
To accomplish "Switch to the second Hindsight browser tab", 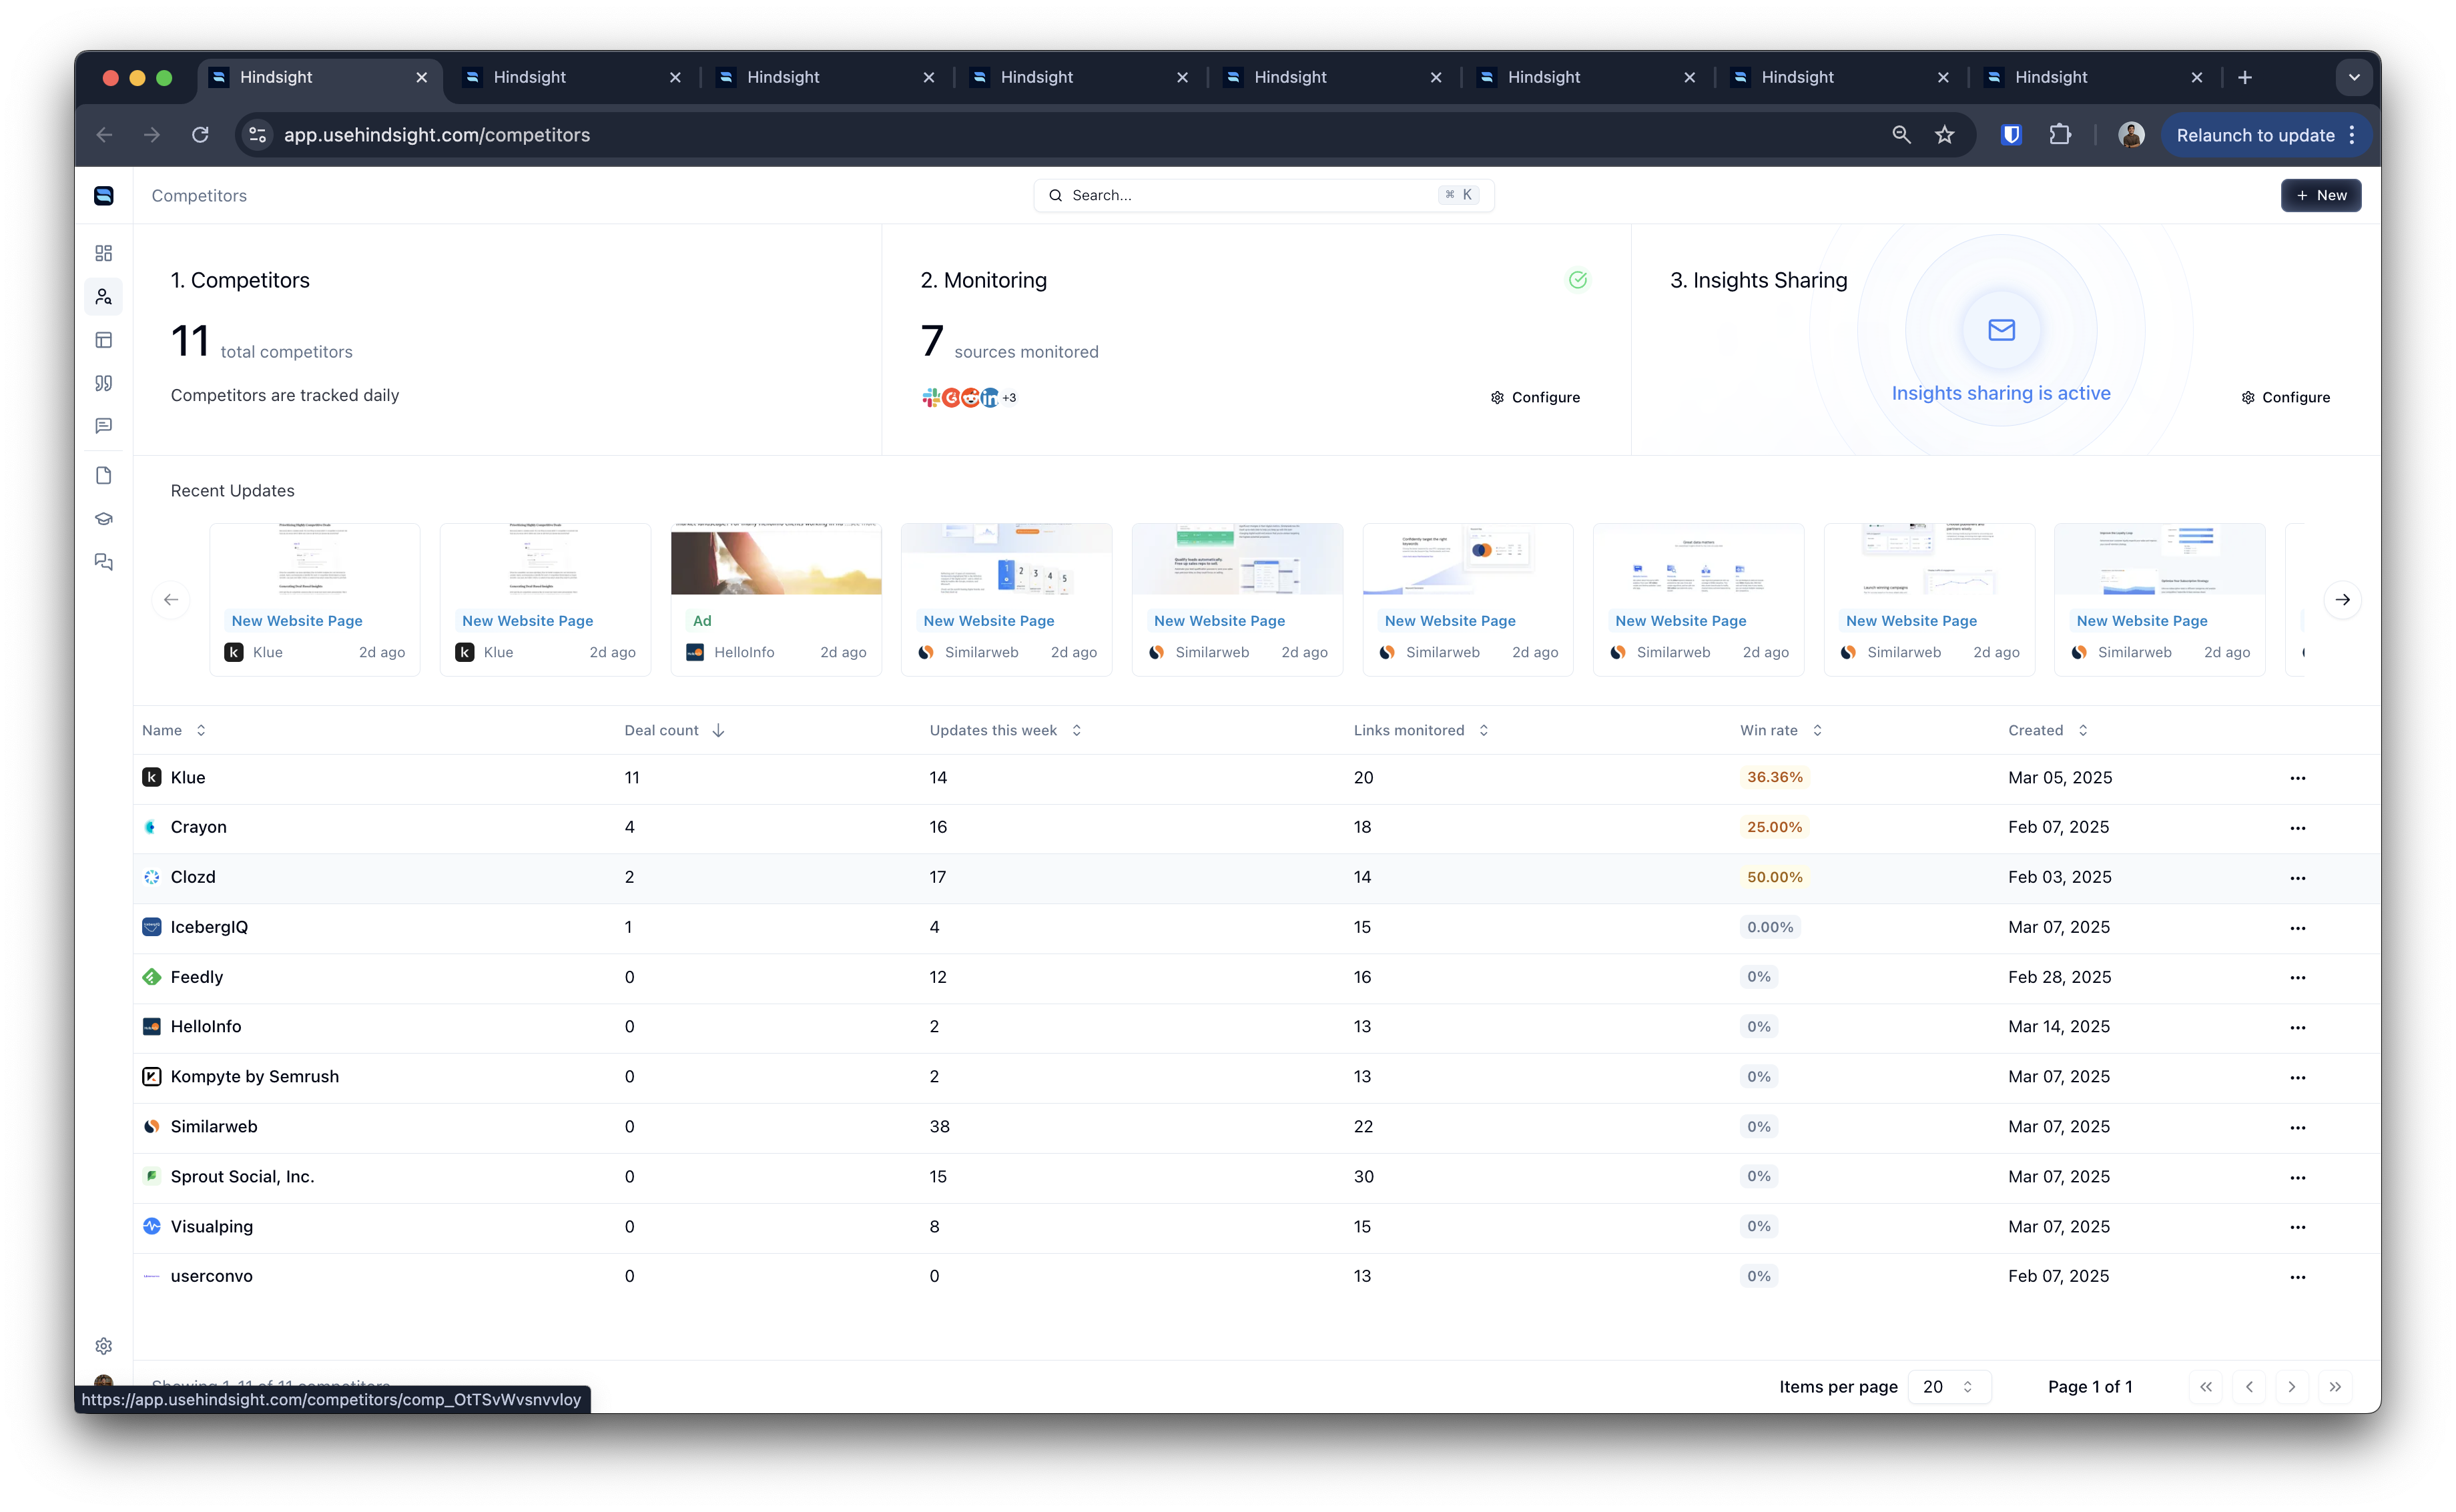I will [x=573, y=77].
